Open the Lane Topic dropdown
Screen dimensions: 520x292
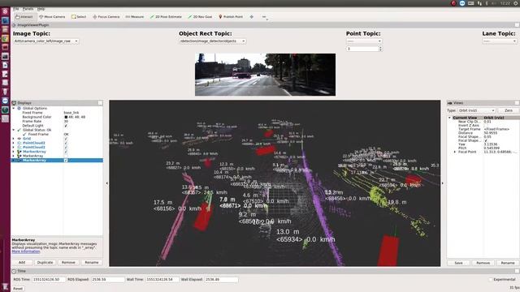(500, 41)
